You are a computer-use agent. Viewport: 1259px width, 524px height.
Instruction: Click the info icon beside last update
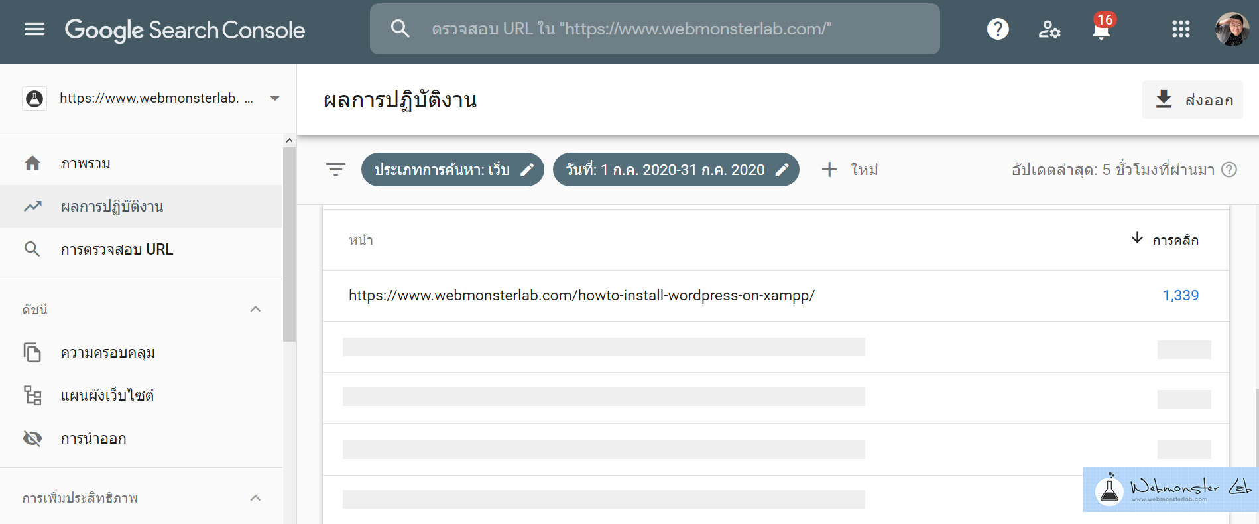point(1229,170)
